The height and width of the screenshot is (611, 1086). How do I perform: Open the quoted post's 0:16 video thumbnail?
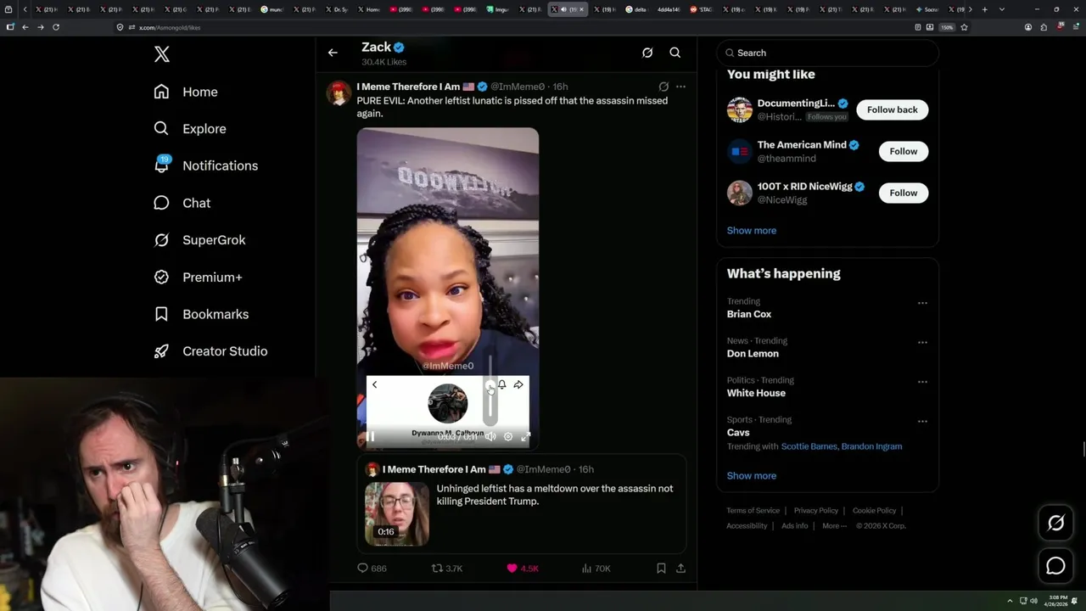(x=397, y=514)
